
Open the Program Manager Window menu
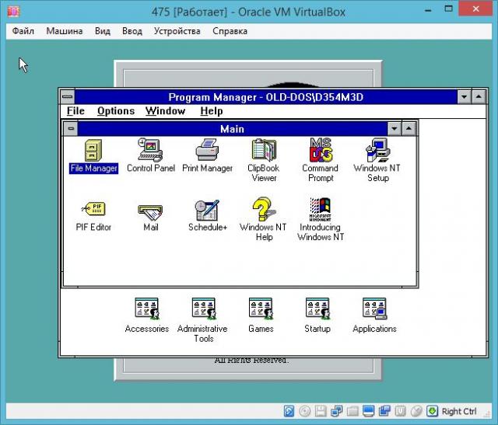point(165,111)
